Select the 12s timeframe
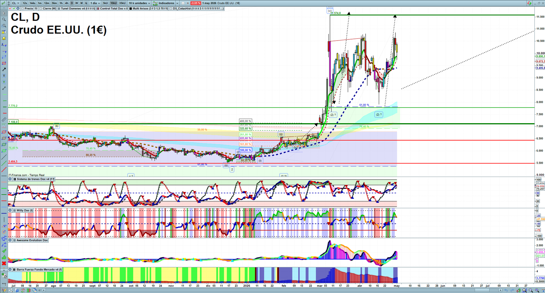This screenshot has width=545, height=293. click(x=25, y=3)
